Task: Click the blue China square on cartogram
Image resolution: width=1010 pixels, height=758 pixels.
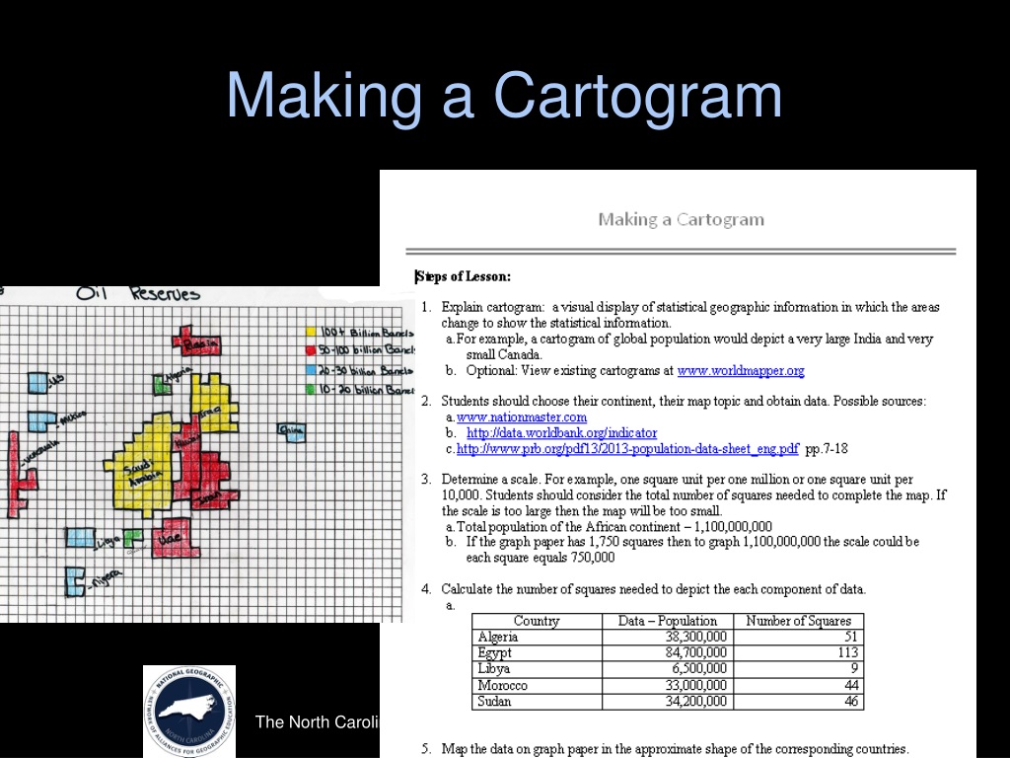Action: [x=292, y=432]
